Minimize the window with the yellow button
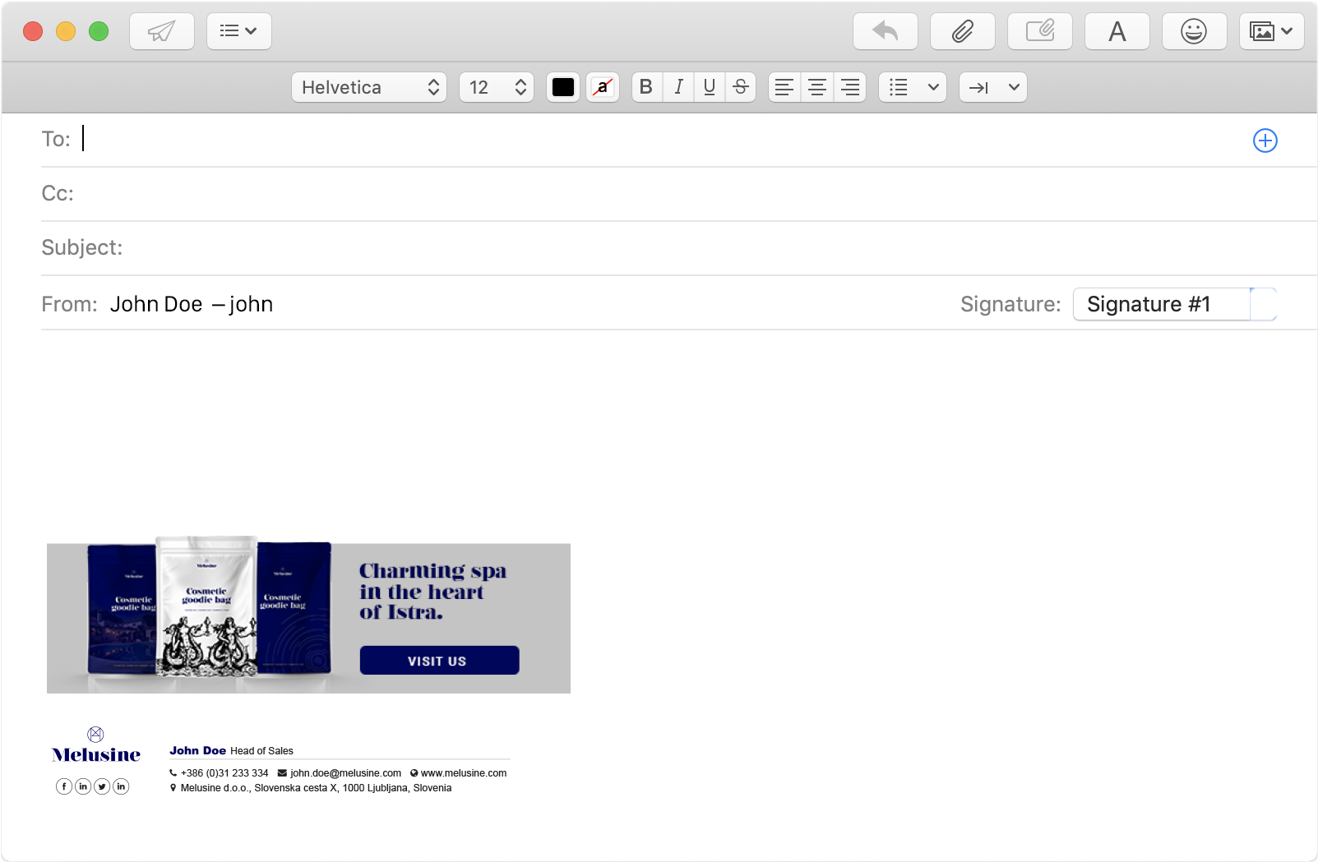 [66, 31]
